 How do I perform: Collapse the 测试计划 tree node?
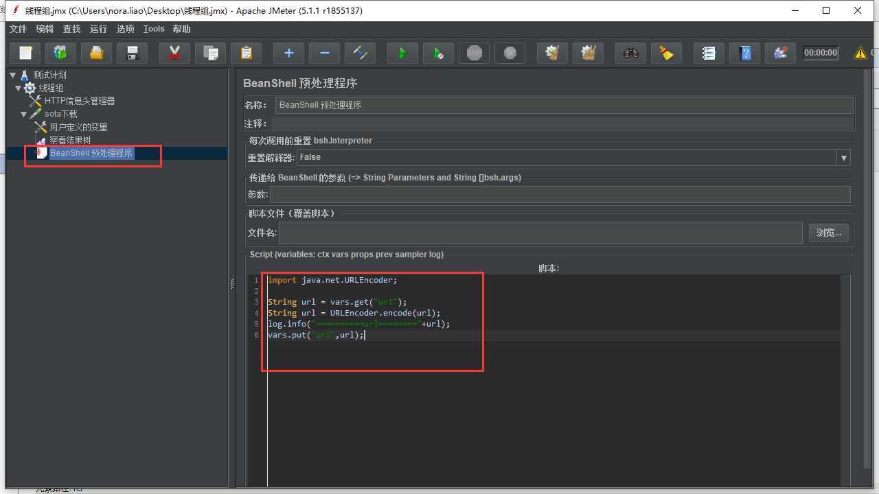click(13, 75)
